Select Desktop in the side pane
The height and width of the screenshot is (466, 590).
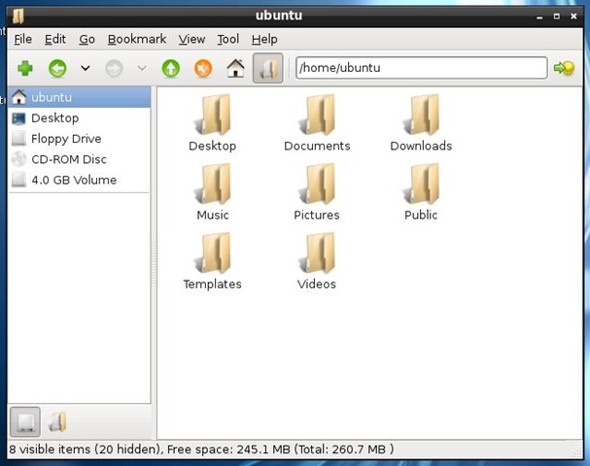click(x=79, y=118)
